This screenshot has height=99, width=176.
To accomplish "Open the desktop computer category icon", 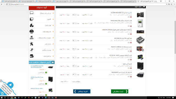I will [x=32, y=19].
